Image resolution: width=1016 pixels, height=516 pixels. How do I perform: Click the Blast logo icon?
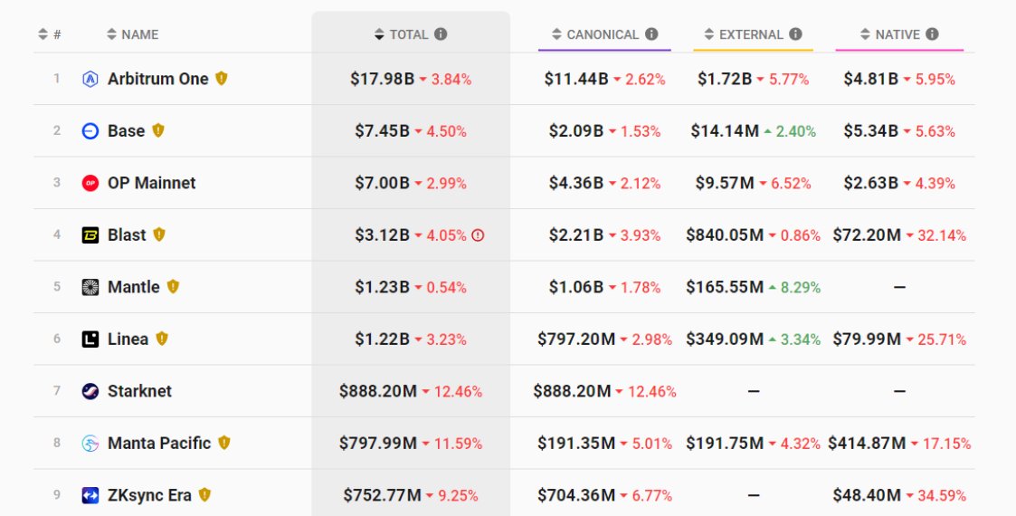pyautogui.click(x=90, y=235)
